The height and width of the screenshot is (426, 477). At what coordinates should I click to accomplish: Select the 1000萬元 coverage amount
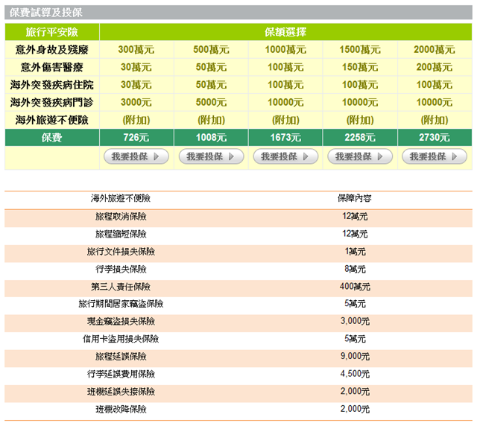point(285,50)
